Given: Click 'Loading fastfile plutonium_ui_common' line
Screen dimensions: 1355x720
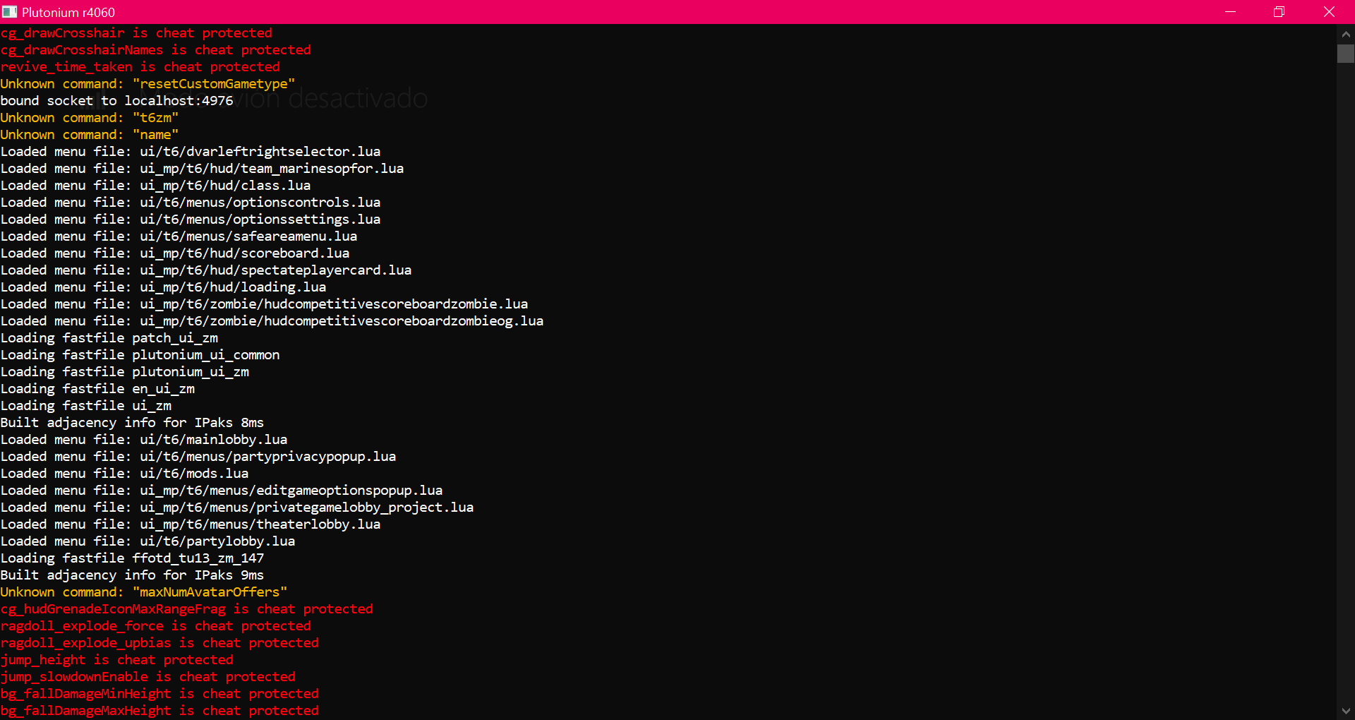Looking at the screenshot, I should coord(140,355).
